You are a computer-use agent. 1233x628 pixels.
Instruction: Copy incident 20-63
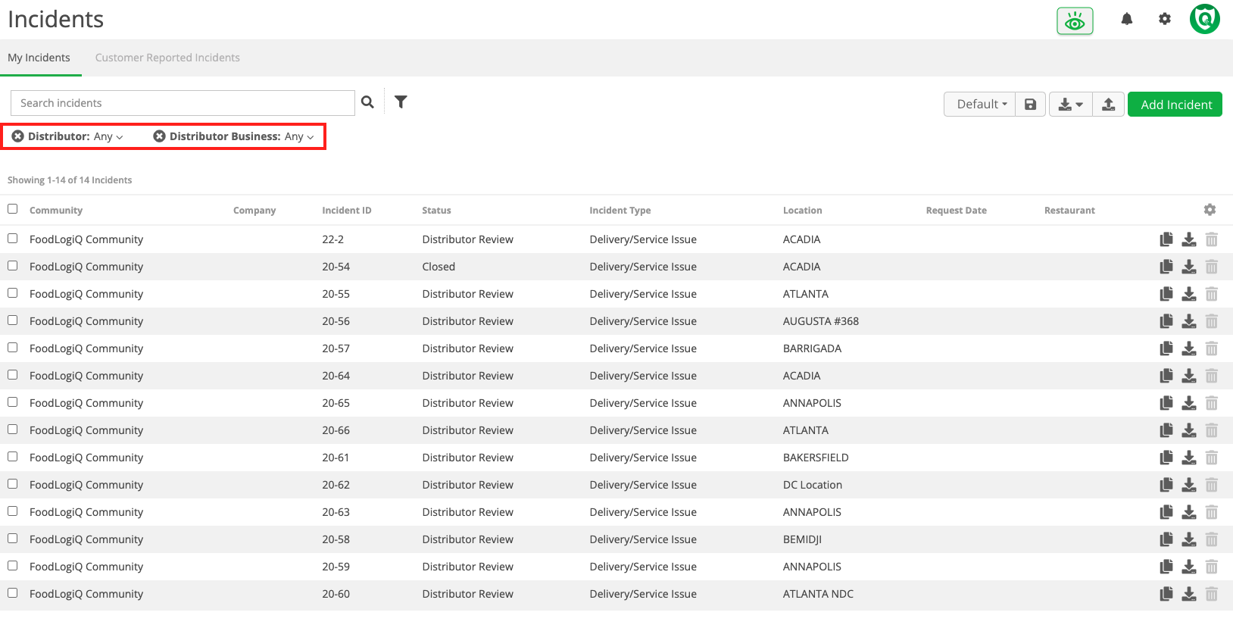1166,512
